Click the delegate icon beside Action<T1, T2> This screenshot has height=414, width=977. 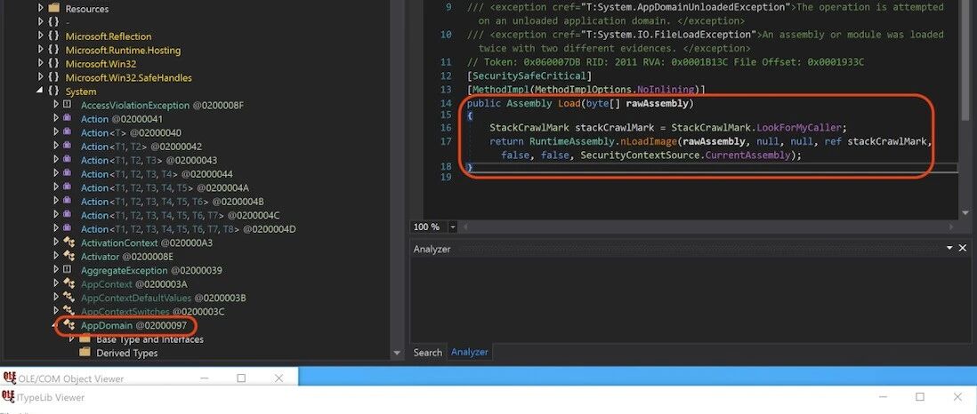click(68, 146)
